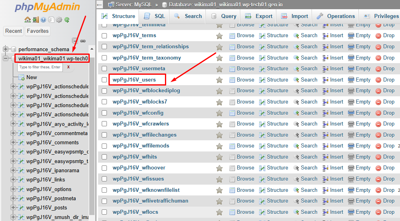
Task: Click the log out door icon
Action: tap(36, 20)
